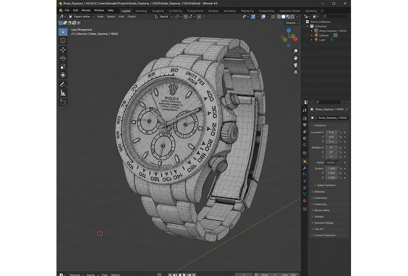Click the Scale Z value field
This screenshot has height=276, width=408.
pyautogui.click(x=331, y=178)
